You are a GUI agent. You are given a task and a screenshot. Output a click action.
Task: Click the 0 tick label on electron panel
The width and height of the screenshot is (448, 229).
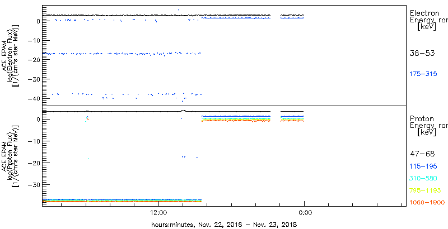[x=38, y=21]
